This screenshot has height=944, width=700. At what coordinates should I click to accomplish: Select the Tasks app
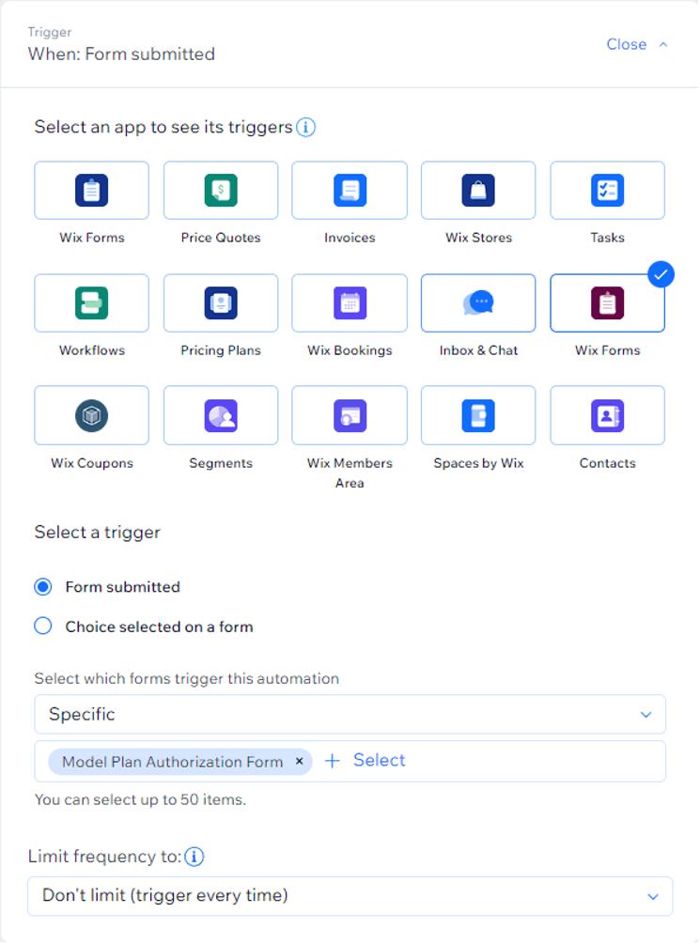(x=607, y=190)
